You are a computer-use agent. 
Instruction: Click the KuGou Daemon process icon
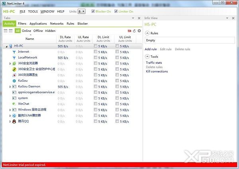click(14, 86)
